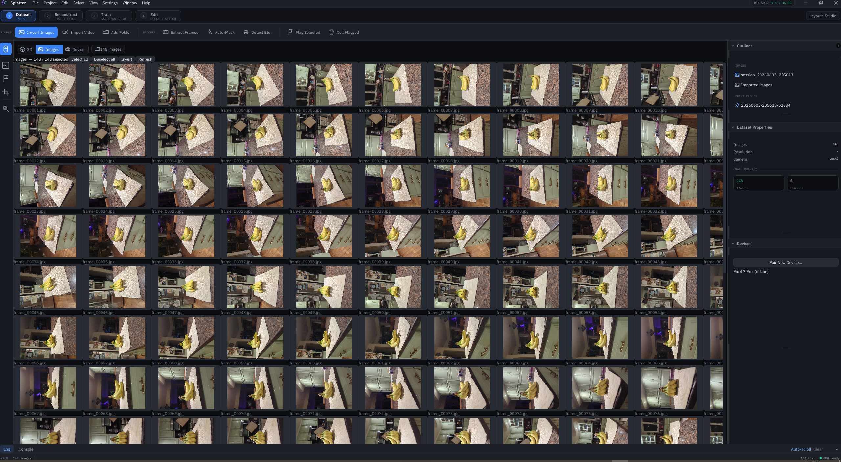The width and height of the screenshot is (841, 462).
Task: Click Extract Frames in the process toolbar
Action: (x=181, y=32)
